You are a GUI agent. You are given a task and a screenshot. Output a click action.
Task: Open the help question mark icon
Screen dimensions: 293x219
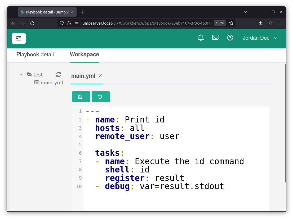(x=230, y=38)
